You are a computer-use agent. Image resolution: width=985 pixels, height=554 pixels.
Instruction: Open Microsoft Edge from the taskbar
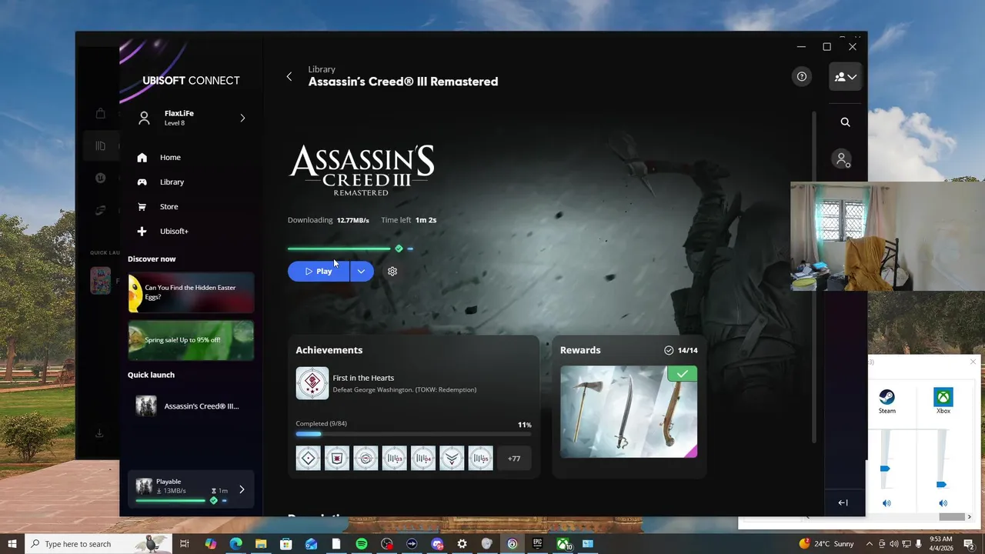coord(235,544)
